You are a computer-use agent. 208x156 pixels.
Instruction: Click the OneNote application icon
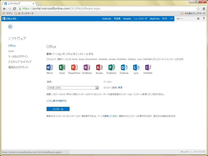(87, 67)
